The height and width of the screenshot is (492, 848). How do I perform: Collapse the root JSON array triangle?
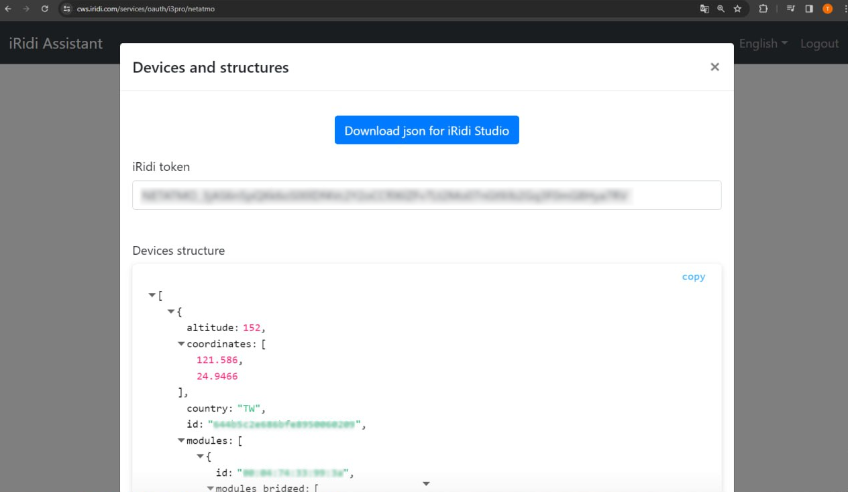(x=152, y=296)
